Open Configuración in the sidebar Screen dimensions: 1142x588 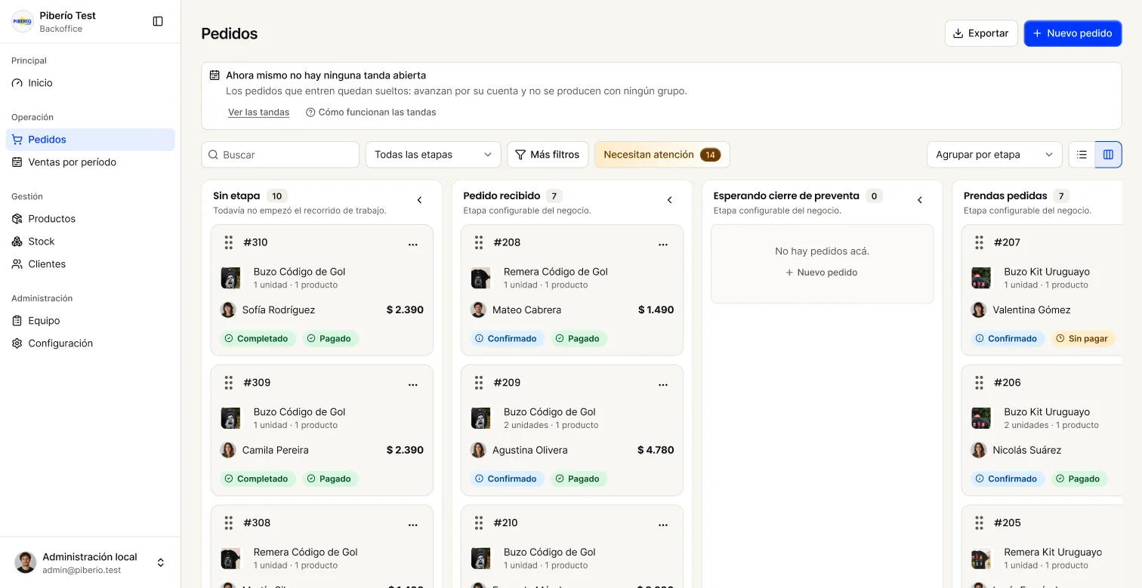point(90,343)
